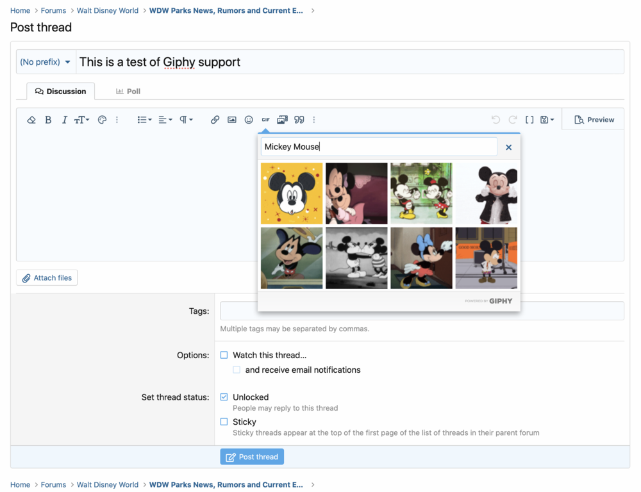
Task: Select the Discussion tab
Action: click(x=61, y=92)
